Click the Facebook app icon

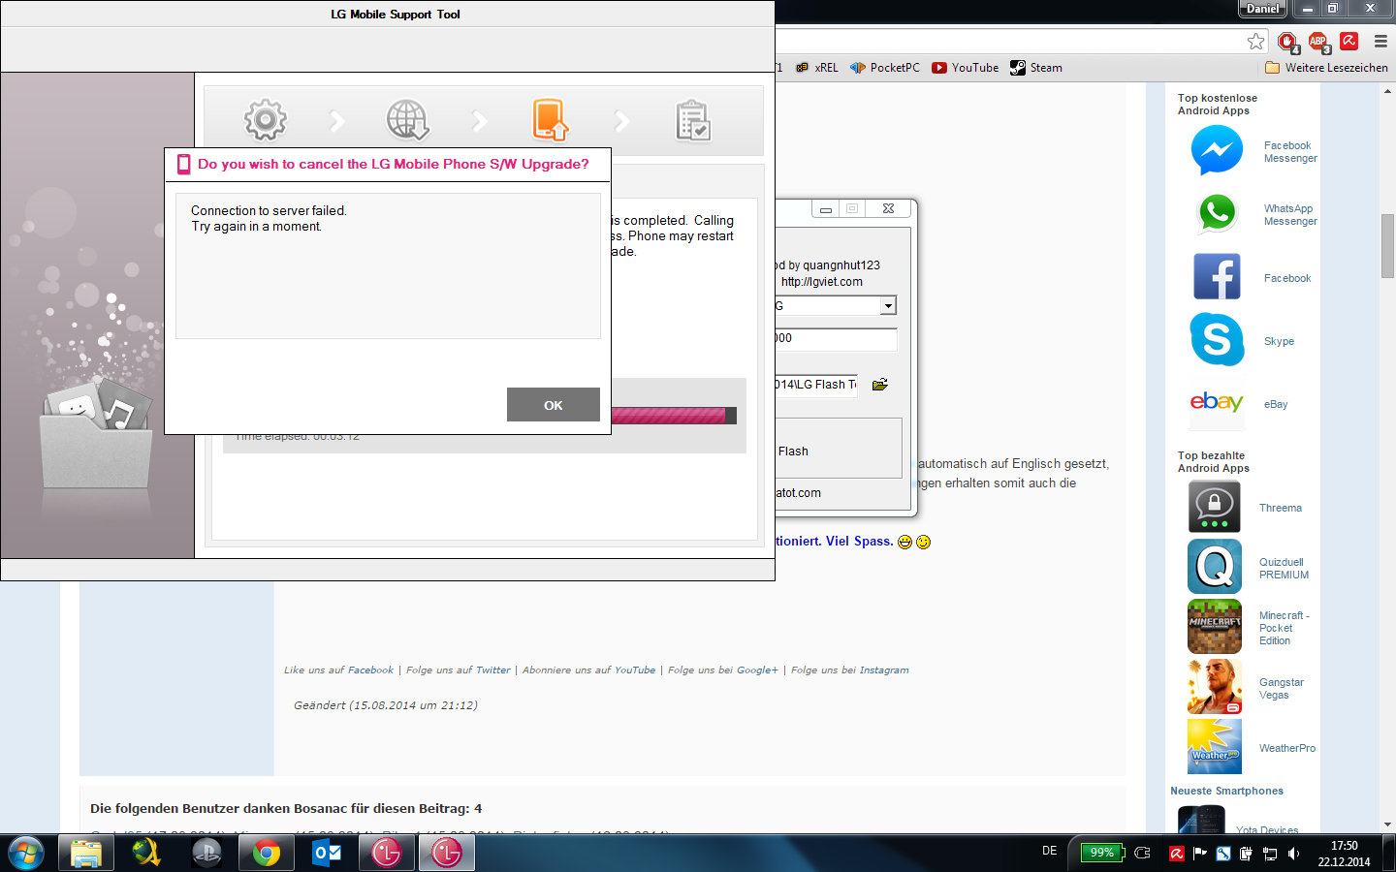tap(1217, 277)
